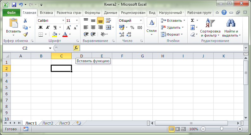
Task: Zoom in with plus button
Action: click(240, 129)
